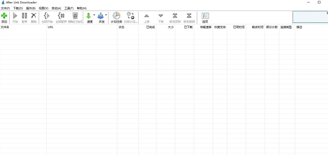This screenshot has width=328, height=155.
Task: Open the File (文件) menu
Action: tap(5, 8)
